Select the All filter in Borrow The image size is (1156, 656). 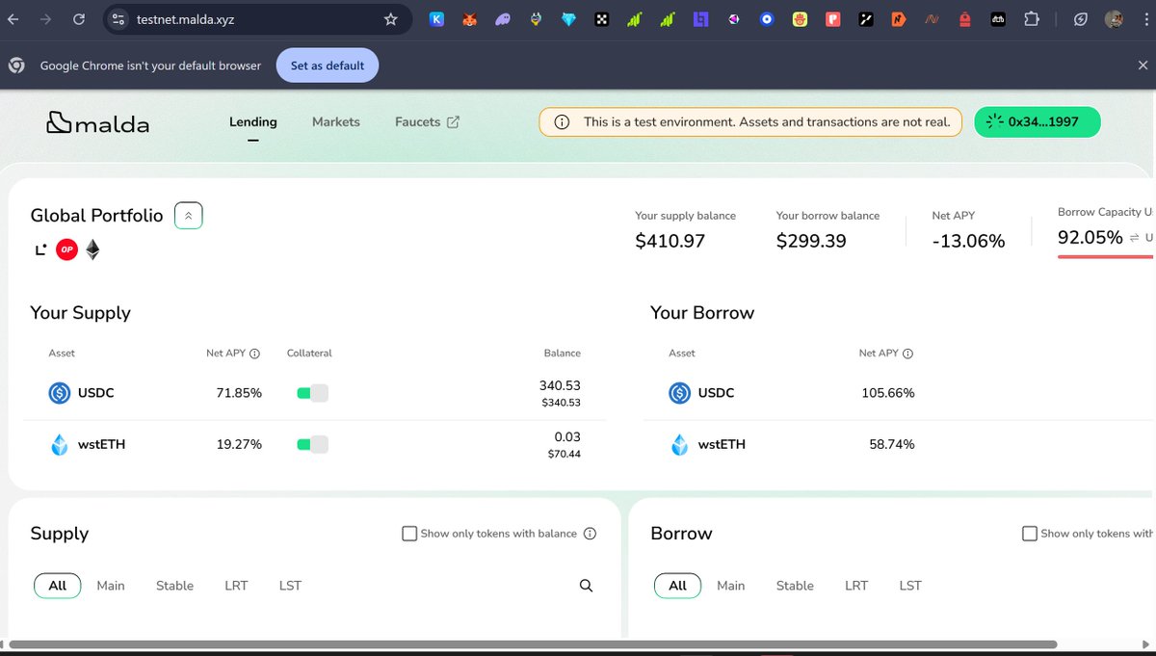click(678, 586)
